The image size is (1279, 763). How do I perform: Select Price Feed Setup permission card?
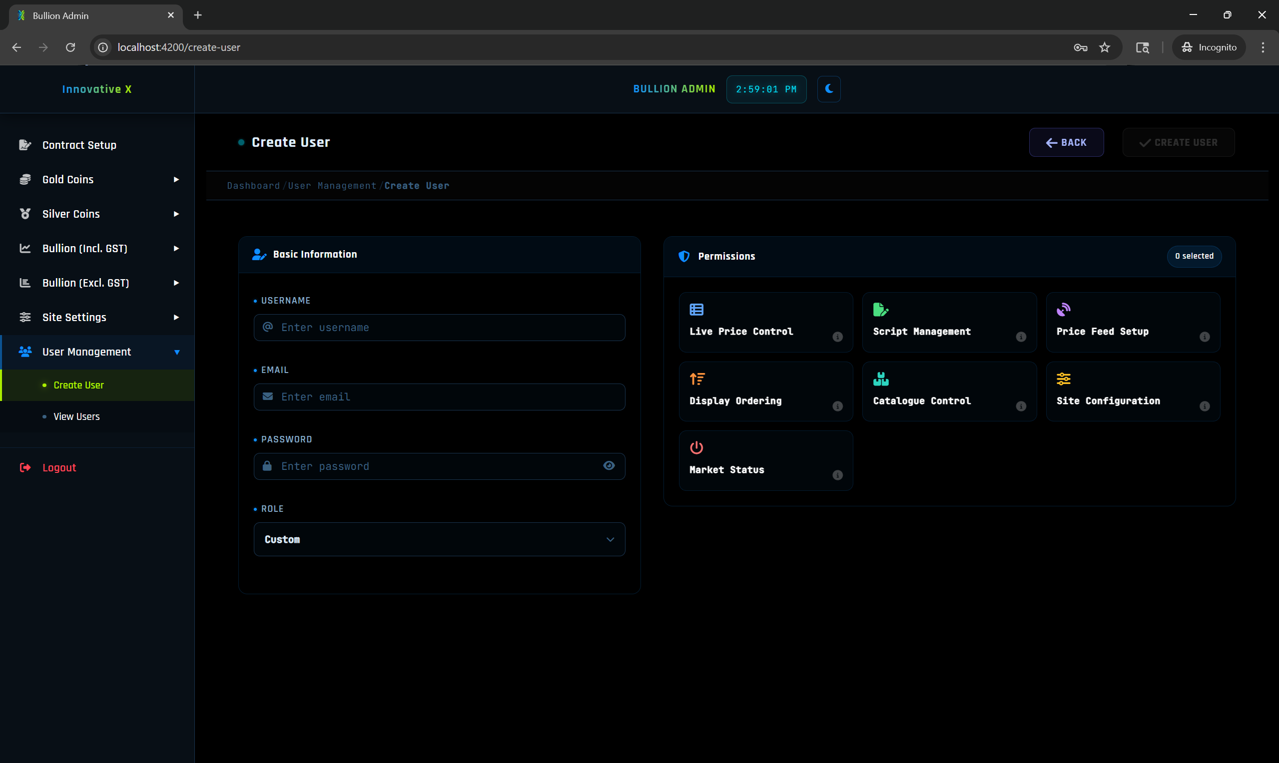[x=1133, y=323]
